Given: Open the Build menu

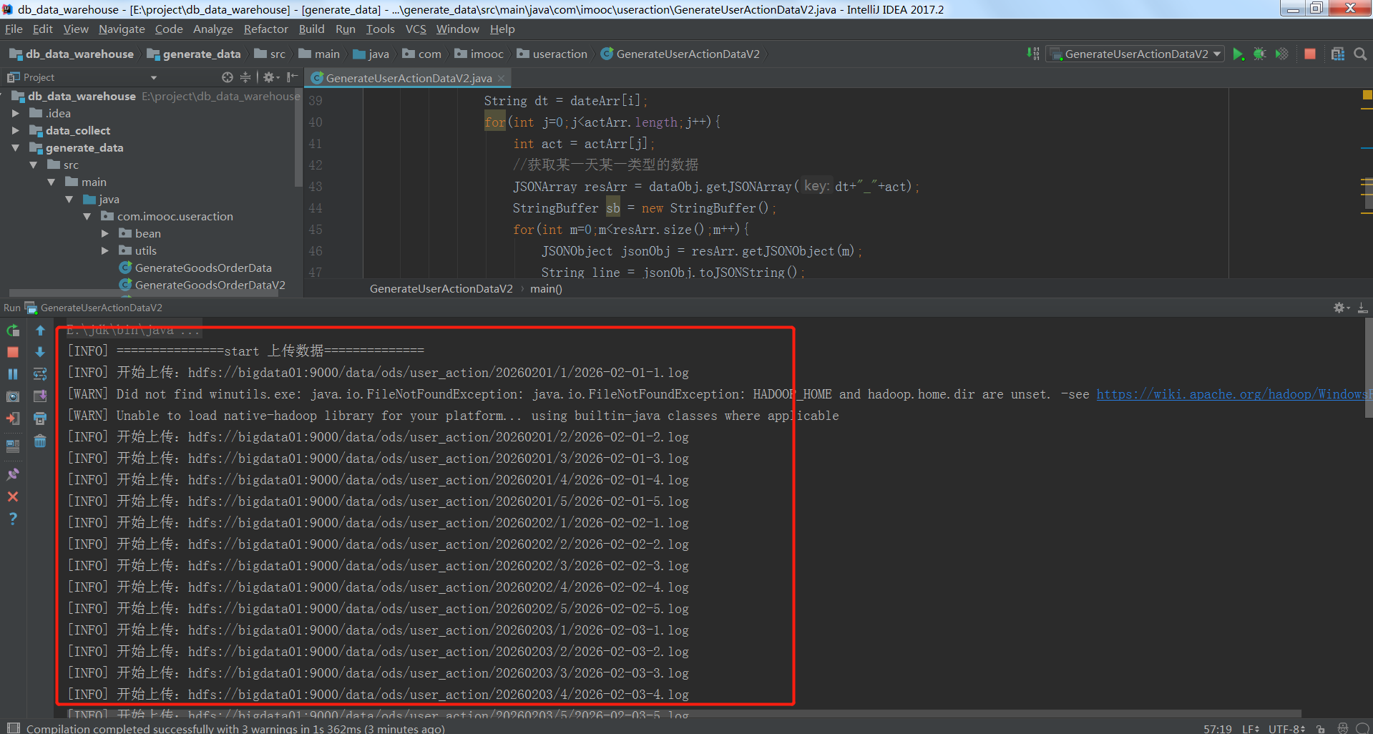Looking at the screenshot, I should (x=311, y=29).
